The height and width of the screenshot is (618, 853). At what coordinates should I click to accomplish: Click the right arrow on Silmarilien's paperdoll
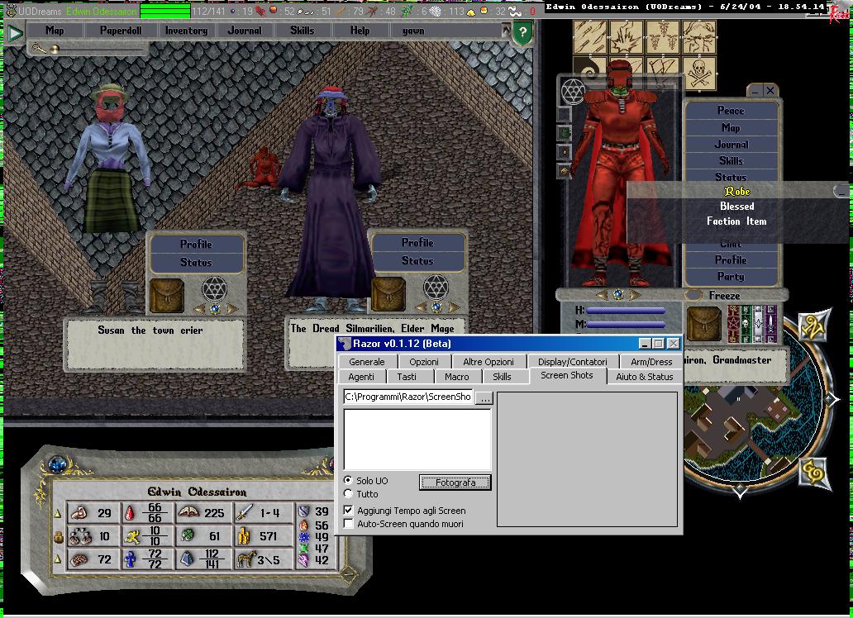(x=454, y=308)
